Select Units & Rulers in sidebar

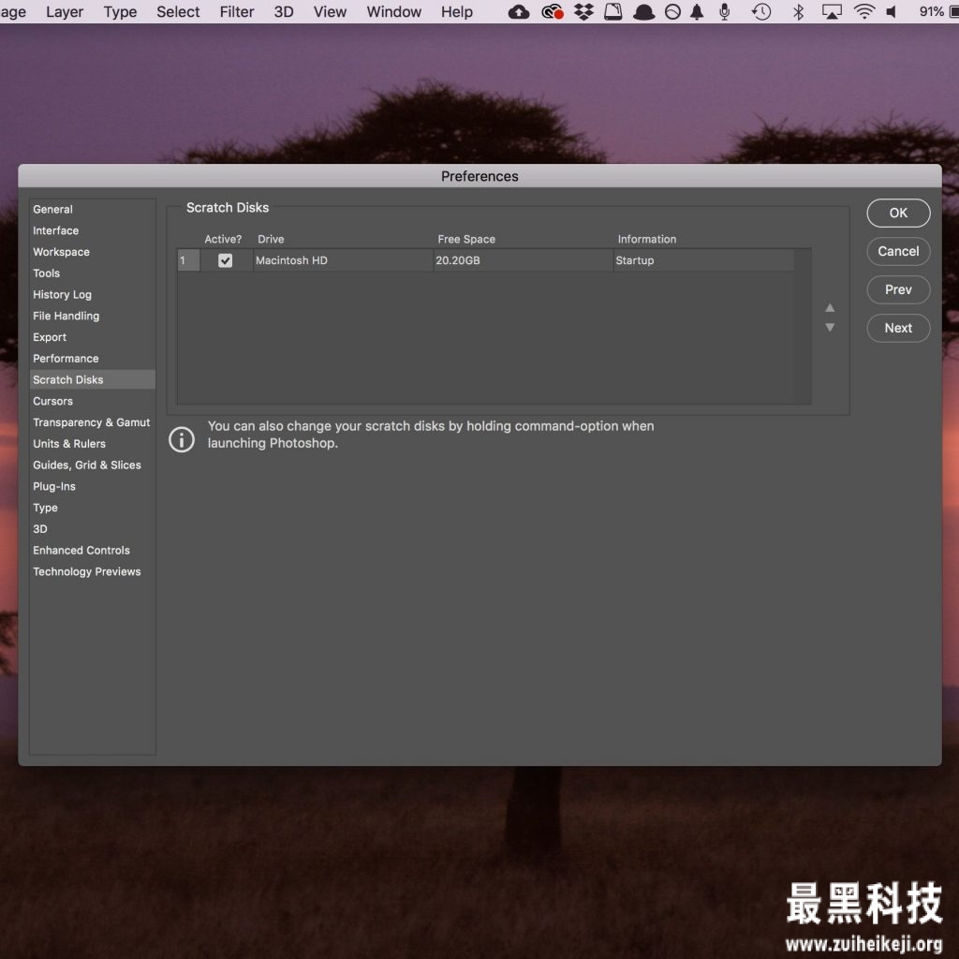[93, 444]
